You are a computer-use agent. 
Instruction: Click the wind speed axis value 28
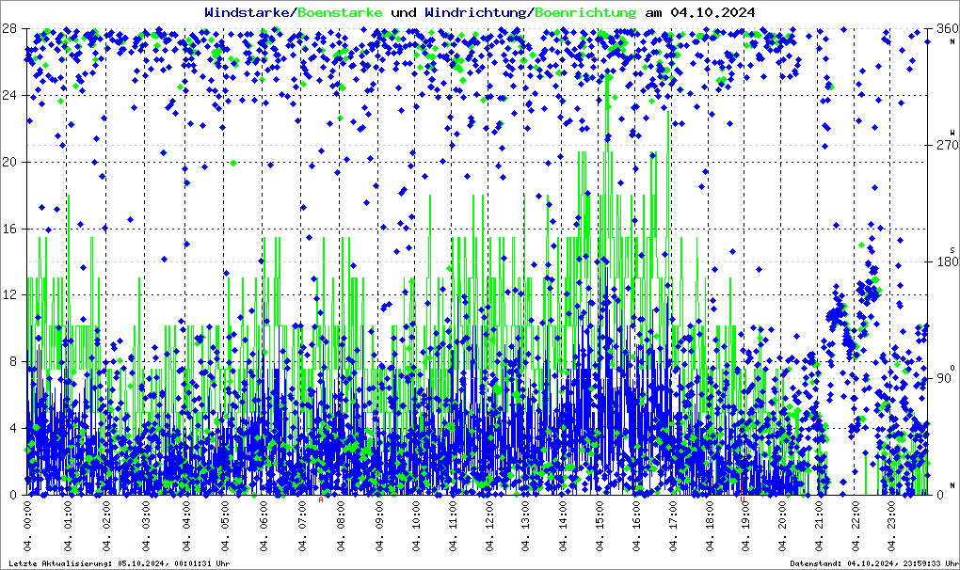(8, 28)
